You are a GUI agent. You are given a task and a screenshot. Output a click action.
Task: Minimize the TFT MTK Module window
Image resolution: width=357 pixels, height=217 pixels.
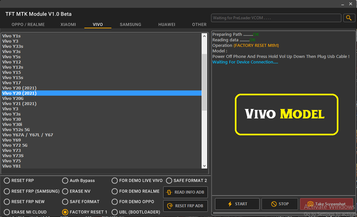click(342, 4)
